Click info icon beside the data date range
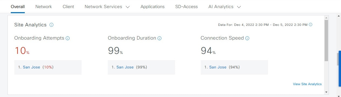 pos(311,25)
